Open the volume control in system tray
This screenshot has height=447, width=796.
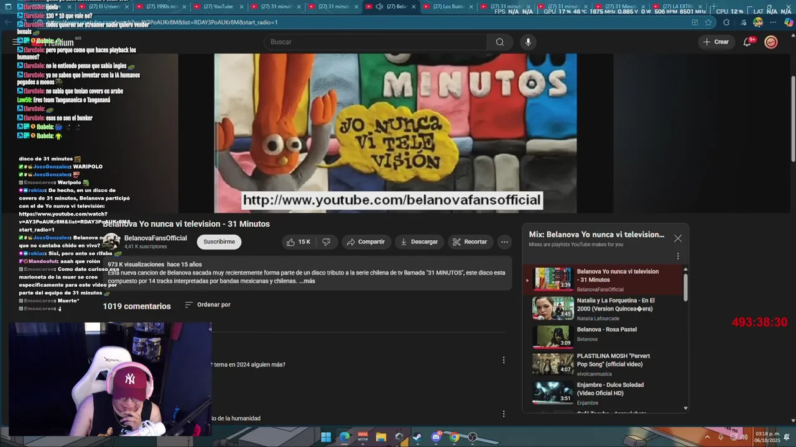click(744, 437)
